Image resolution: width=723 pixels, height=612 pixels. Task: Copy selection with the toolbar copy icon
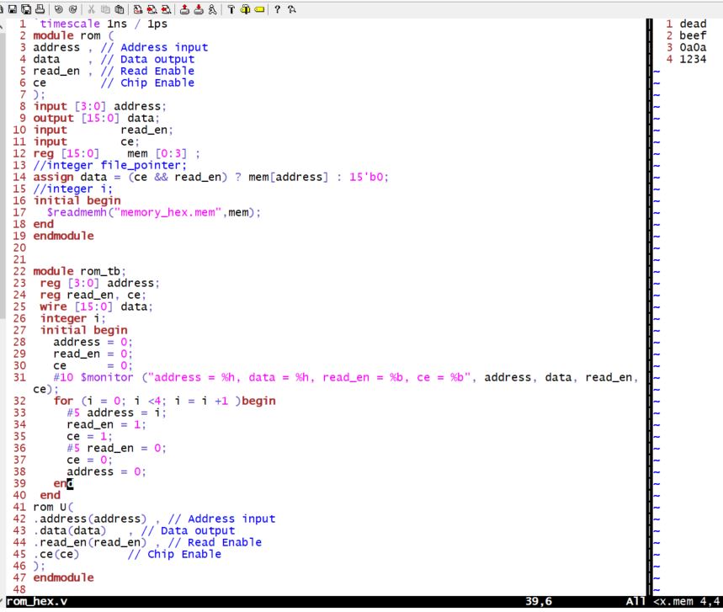(105, 8)
